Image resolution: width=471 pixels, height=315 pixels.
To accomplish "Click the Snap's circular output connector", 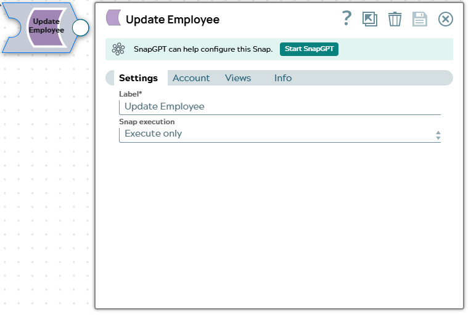I will pos(81,28).
